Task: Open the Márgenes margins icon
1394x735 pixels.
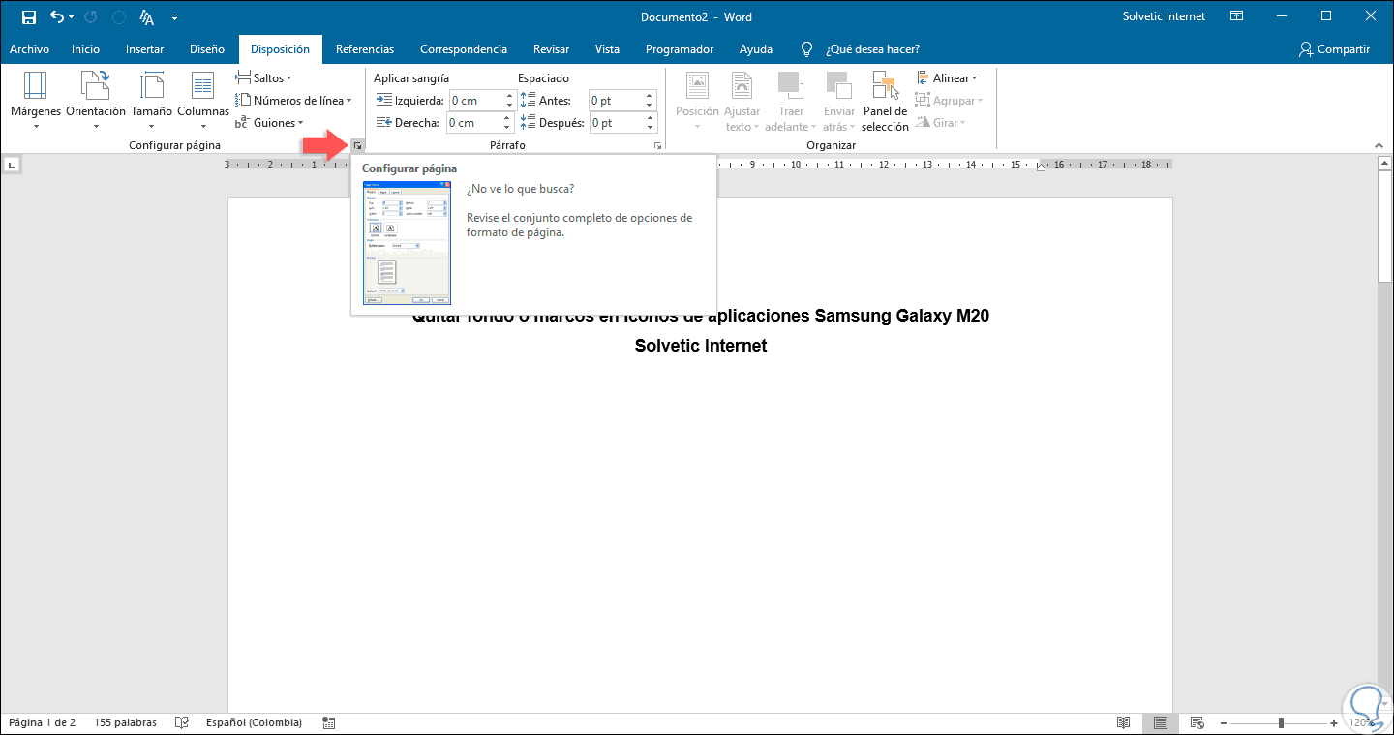Action: coord(35,87)
